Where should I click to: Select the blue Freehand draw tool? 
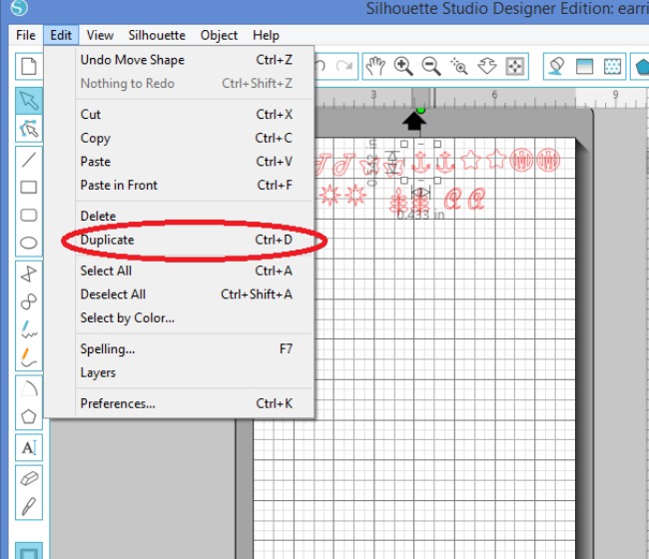[29, 329]
